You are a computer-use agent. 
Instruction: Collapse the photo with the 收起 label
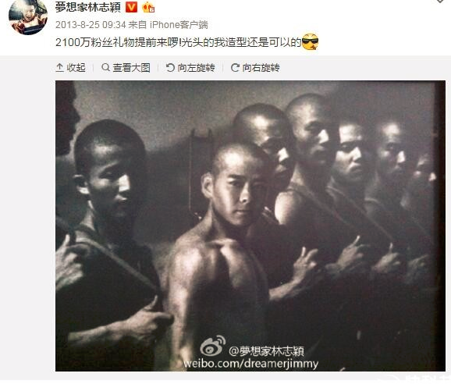(x=76, y=68)
